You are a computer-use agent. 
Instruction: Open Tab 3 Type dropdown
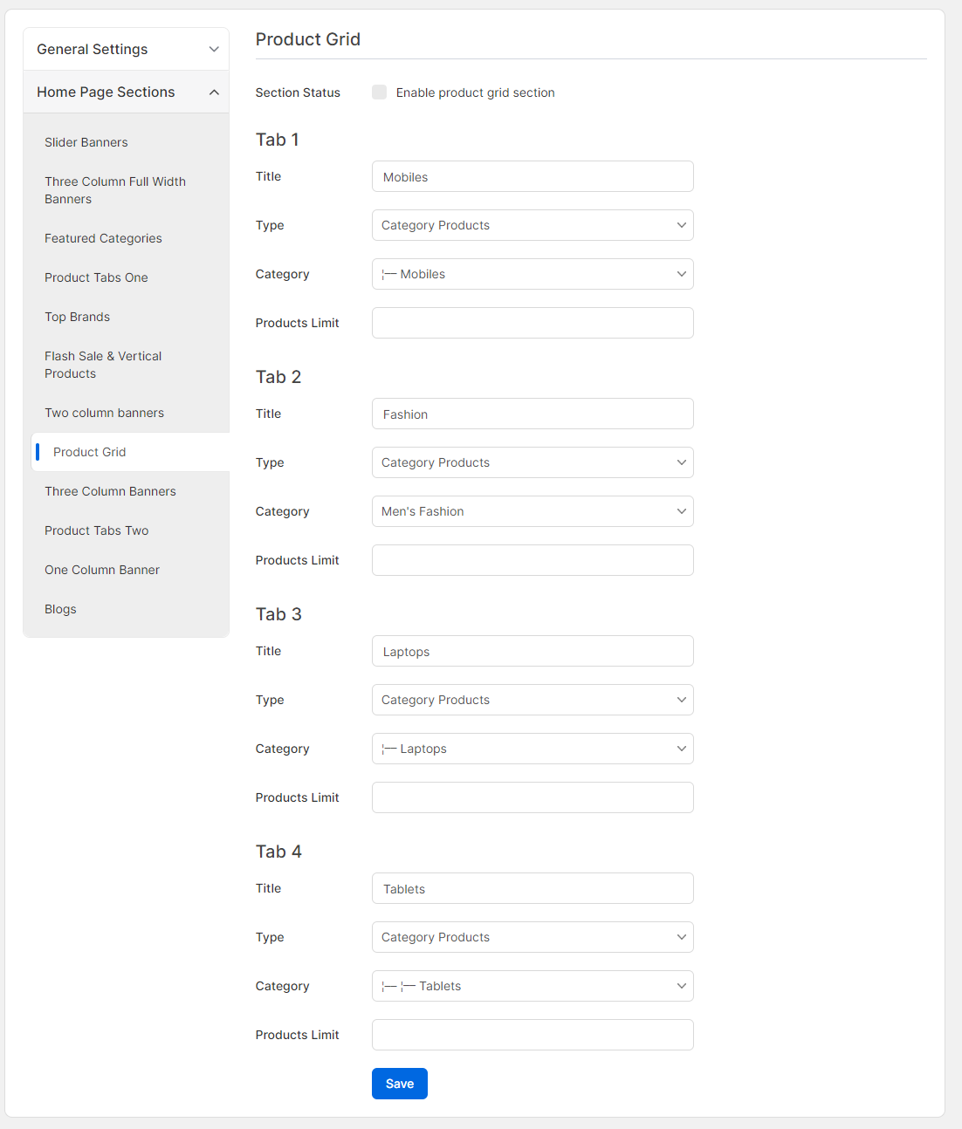tap(533, 700)
